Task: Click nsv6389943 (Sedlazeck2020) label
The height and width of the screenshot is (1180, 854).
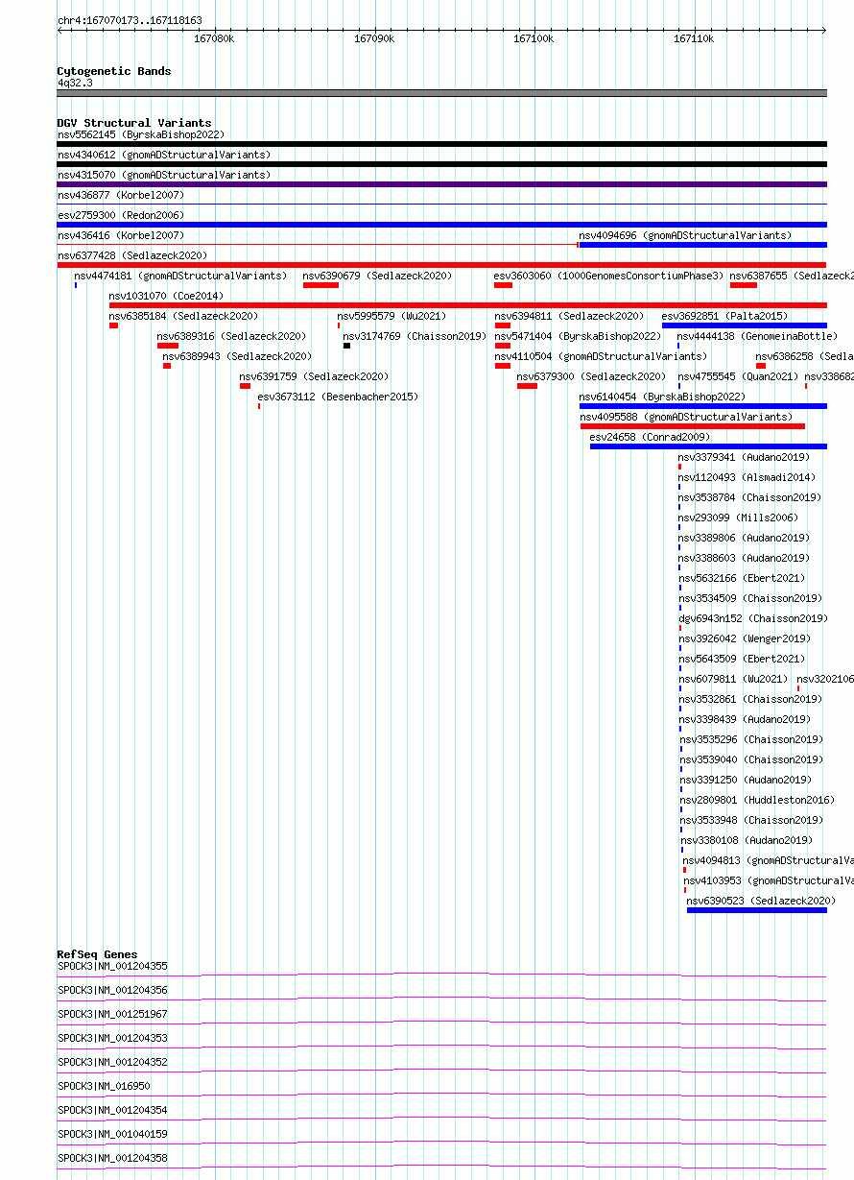Action: click(237, 356)
